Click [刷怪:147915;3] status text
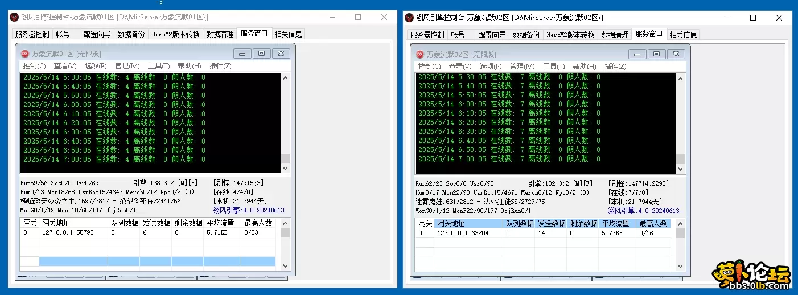This screenshot has height=295, width=798. (x=238, y=183)
